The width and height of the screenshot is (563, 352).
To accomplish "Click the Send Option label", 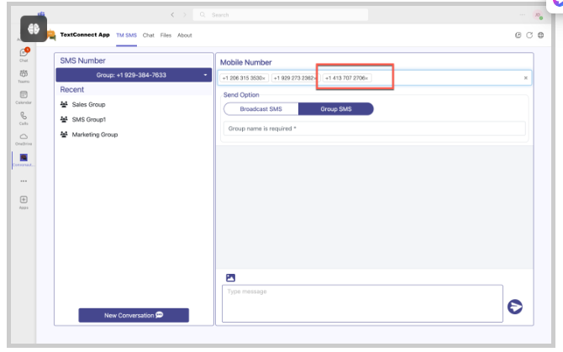I will (241, 95).
